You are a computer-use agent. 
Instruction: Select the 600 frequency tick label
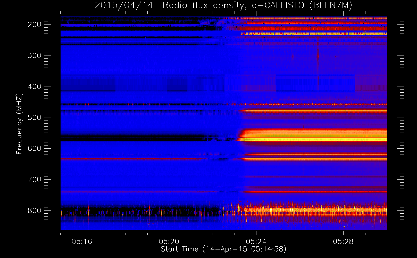pyautogui.click(x=35, y=148)
